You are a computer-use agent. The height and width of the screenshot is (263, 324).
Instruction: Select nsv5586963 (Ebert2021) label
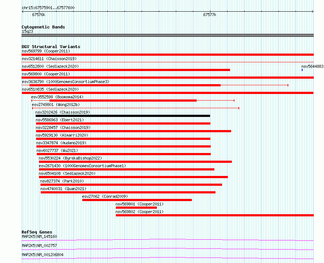60,120
